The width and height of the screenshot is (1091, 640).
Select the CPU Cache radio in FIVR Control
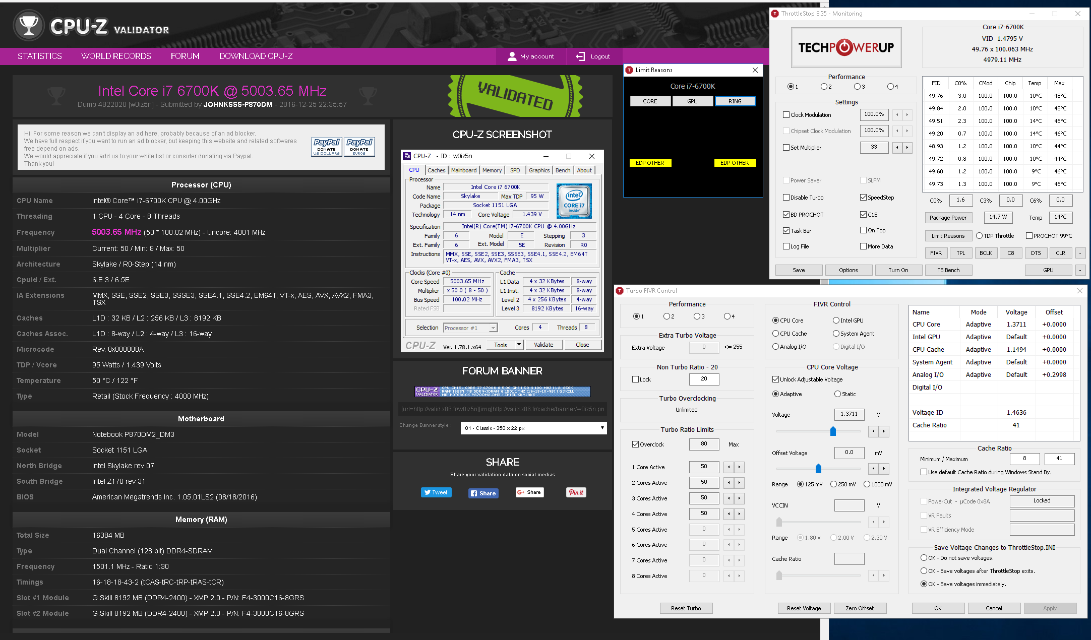point(775,334)
